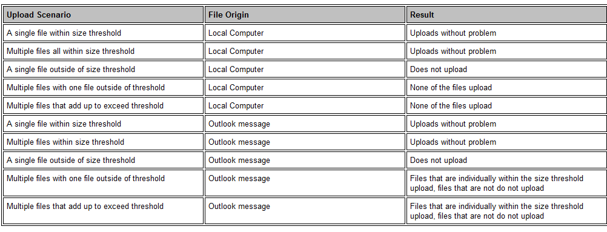Click the last 'Does not upload' result cell

pyautogui.click(x=506, y=161)
